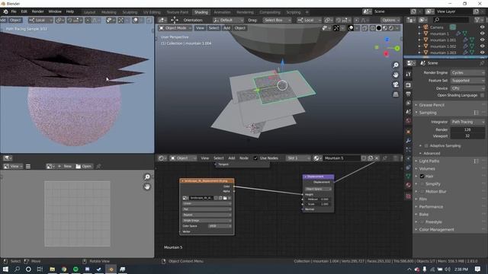
Task: Open the Integrator Path Tracing dropdown
Action: point(467,122)
